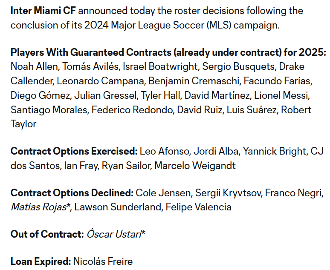Click the Contract Options Exercised heading
Screen dimensions: 330x270
click(74, 151)
